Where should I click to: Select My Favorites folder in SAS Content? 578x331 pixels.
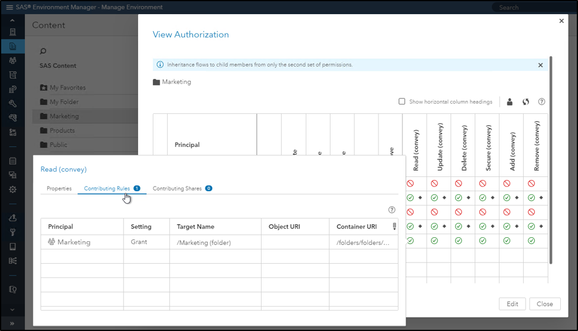pos(67,87)
